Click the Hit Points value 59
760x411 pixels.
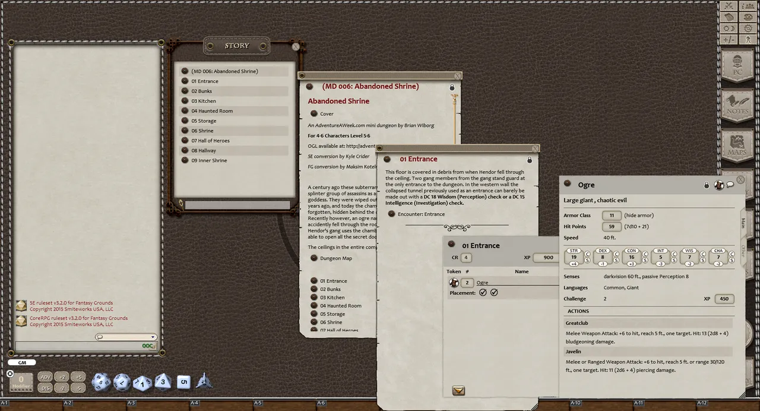coord(612,227)
